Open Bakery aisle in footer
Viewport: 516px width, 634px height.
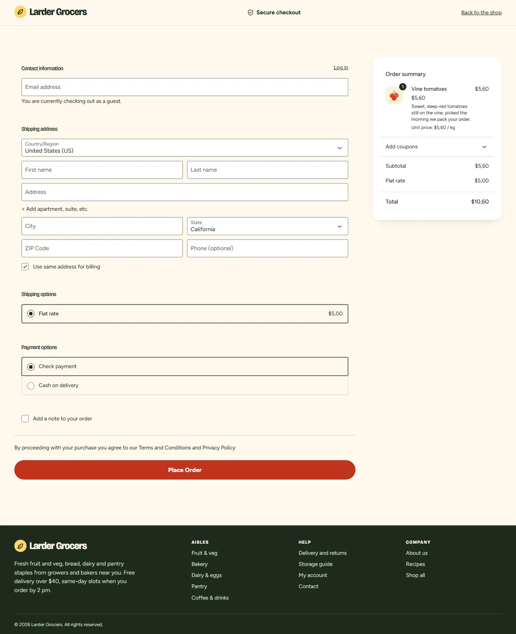pos(200,564)
